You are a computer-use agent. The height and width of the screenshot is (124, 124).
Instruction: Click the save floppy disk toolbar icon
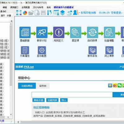coord(43,13)
